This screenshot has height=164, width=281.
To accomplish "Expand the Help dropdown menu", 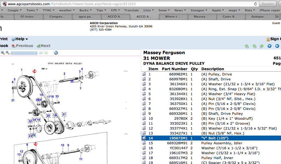I will coord(27,39).
